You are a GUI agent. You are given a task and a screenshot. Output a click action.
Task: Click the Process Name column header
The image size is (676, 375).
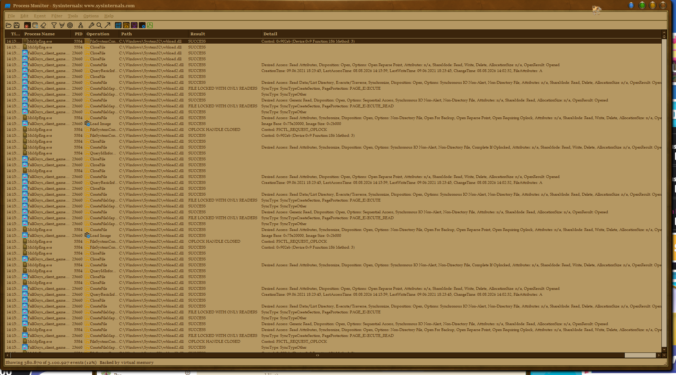tap(46, 34)
